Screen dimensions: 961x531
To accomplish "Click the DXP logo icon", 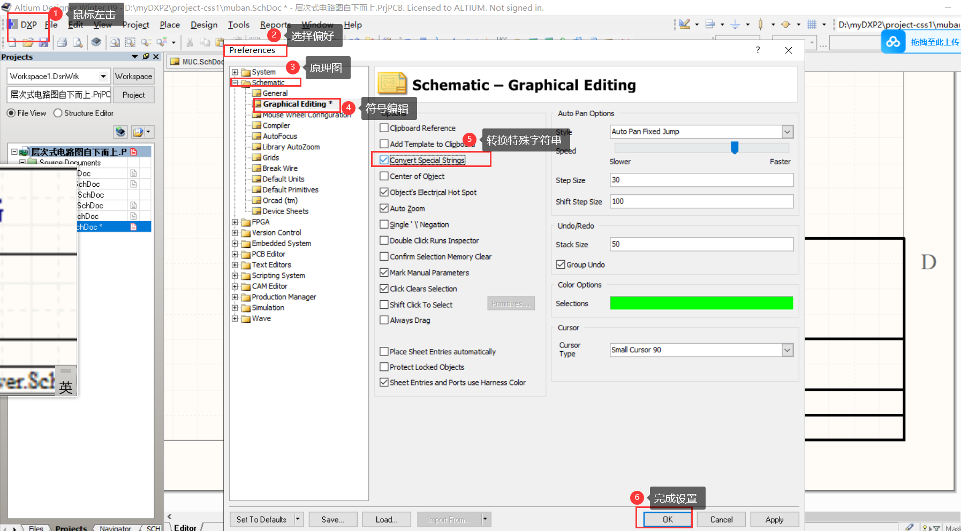I will (12, 25).
